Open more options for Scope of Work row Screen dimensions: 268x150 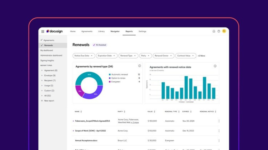click(219, 131)
